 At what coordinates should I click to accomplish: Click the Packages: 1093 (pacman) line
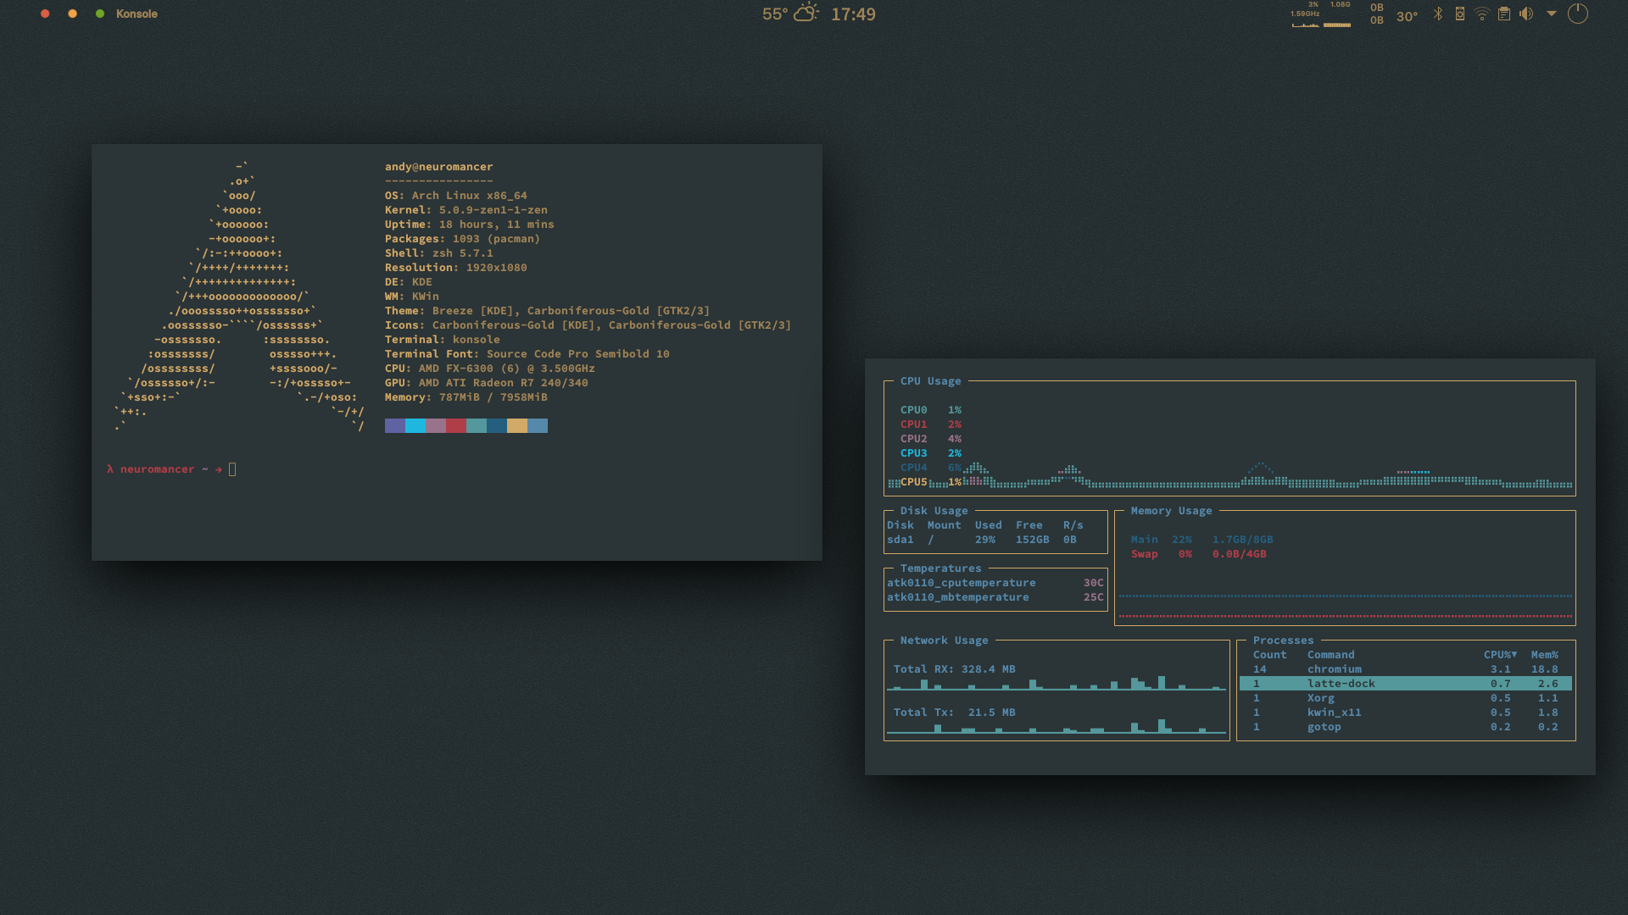coord(462,239)
